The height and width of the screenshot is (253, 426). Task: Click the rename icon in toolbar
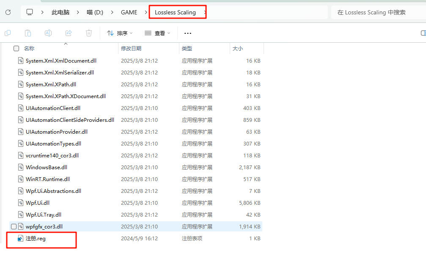point(48,33)
